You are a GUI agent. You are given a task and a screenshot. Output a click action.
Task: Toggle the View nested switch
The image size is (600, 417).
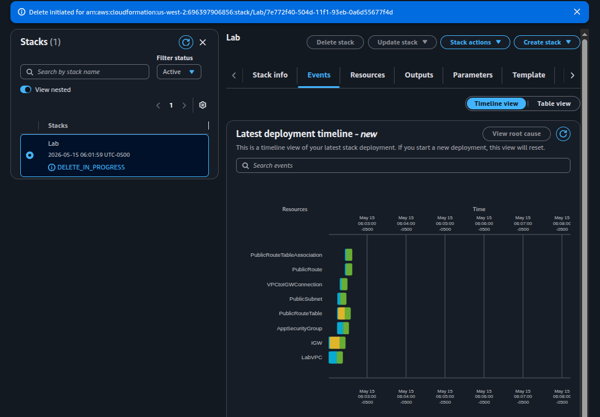(x=25, y=90)
